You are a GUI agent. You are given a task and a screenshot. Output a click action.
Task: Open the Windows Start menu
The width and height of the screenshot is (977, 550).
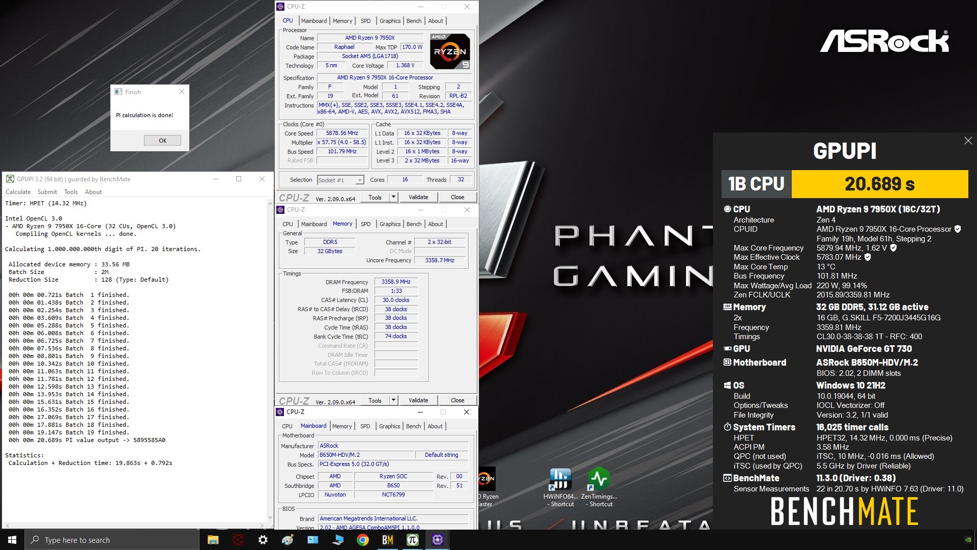tap(12, 540)
